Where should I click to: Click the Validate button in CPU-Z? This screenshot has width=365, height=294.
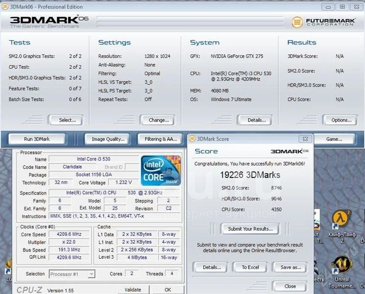pyautogui.click(x=133, y=290)
